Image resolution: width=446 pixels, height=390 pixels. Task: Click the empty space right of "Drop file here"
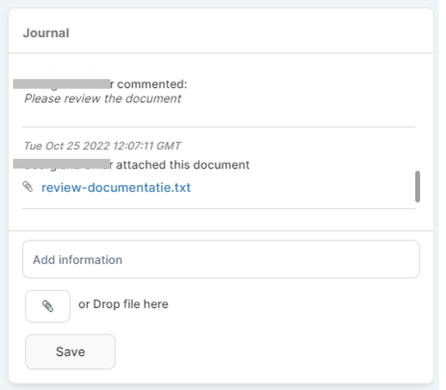296,304
